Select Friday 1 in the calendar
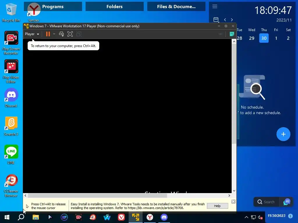Screen dimensions: 298x223 pos(276,38)
